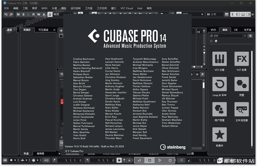257x166 pixels.
Task: Open the = menu beside 可见通道
Action: pyautogui.click(x=54, y=30)
